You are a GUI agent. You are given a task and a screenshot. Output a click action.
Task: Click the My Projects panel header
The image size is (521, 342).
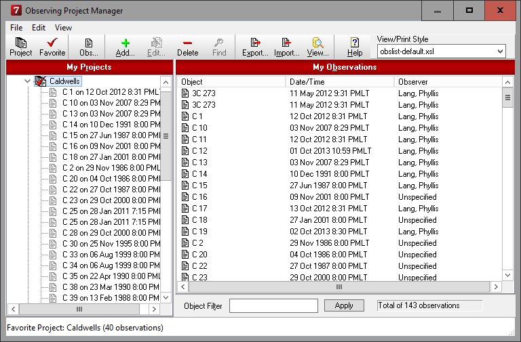point(90,67)
